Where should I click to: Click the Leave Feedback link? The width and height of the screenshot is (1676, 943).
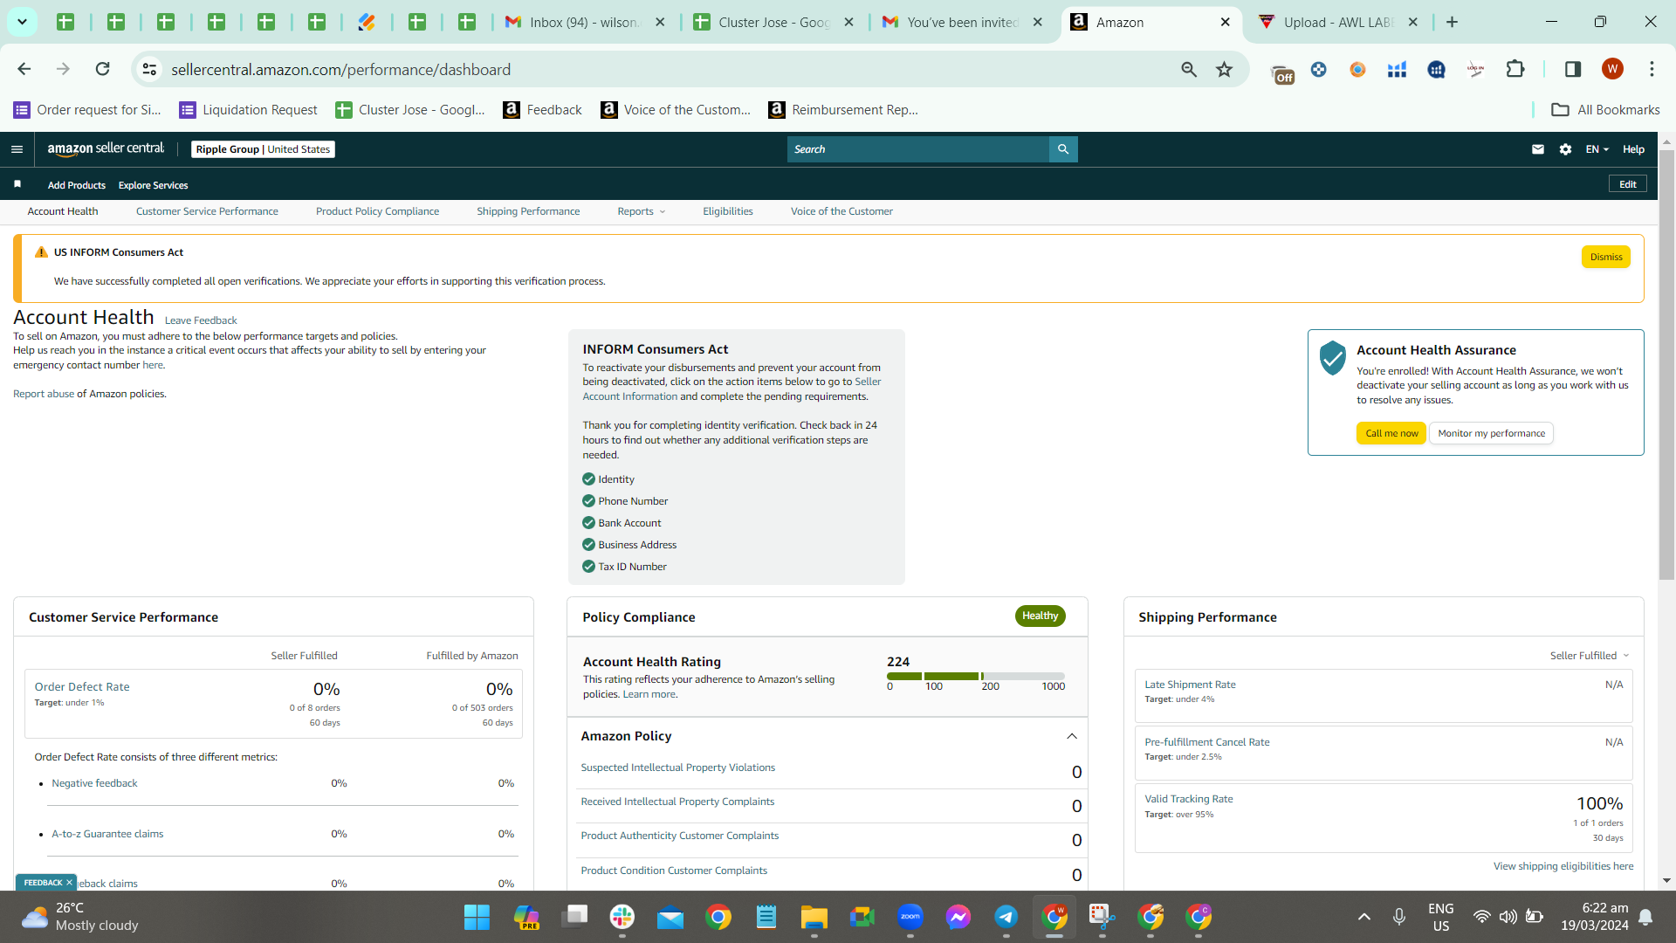click(201, 320)
